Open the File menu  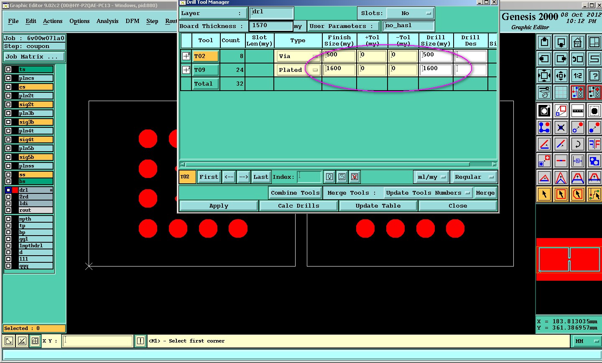point(13,21)
